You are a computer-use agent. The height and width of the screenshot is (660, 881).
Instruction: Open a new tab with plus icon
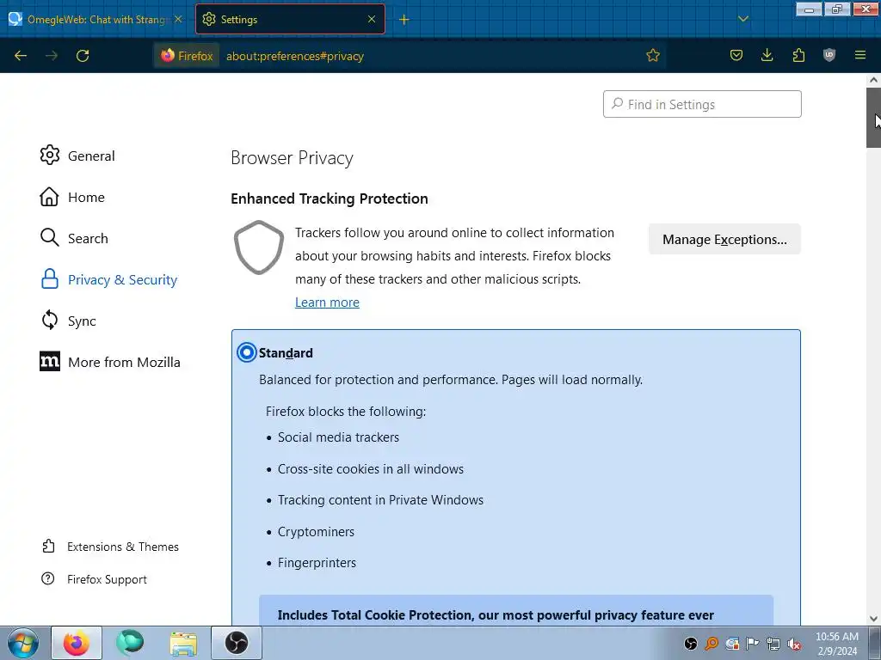[404, 20]
